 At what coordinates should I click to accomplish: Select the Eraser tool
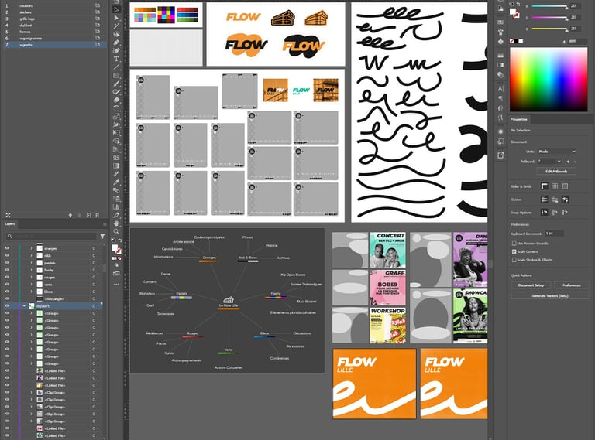click(x=116, y=100)
